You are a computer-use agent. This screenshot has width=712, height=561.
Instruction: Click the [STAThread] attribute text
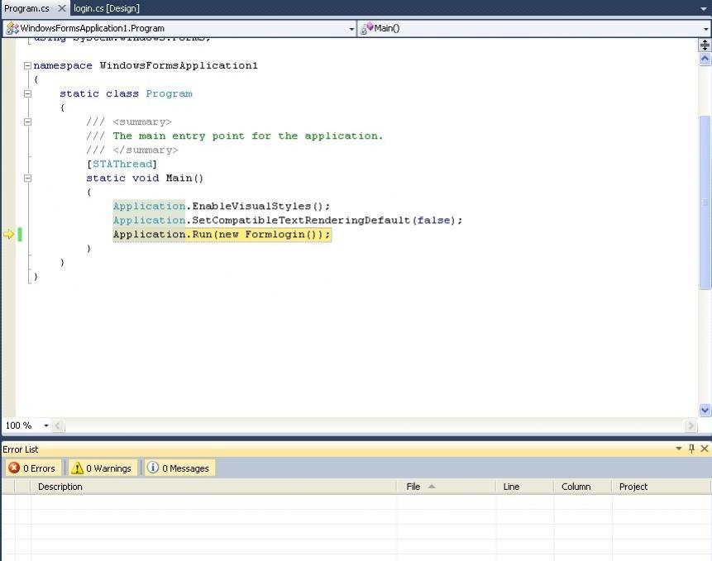point(122,164)
